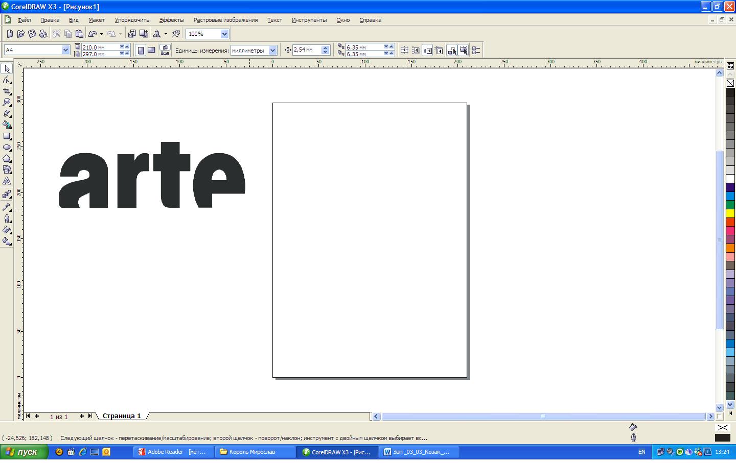This screenshot has width=736, height=463.
Task: Open the Эффекты menu
Action: (x=171, y=20)
